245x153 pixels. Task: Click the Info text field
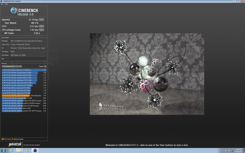click(x=28, y=59)
